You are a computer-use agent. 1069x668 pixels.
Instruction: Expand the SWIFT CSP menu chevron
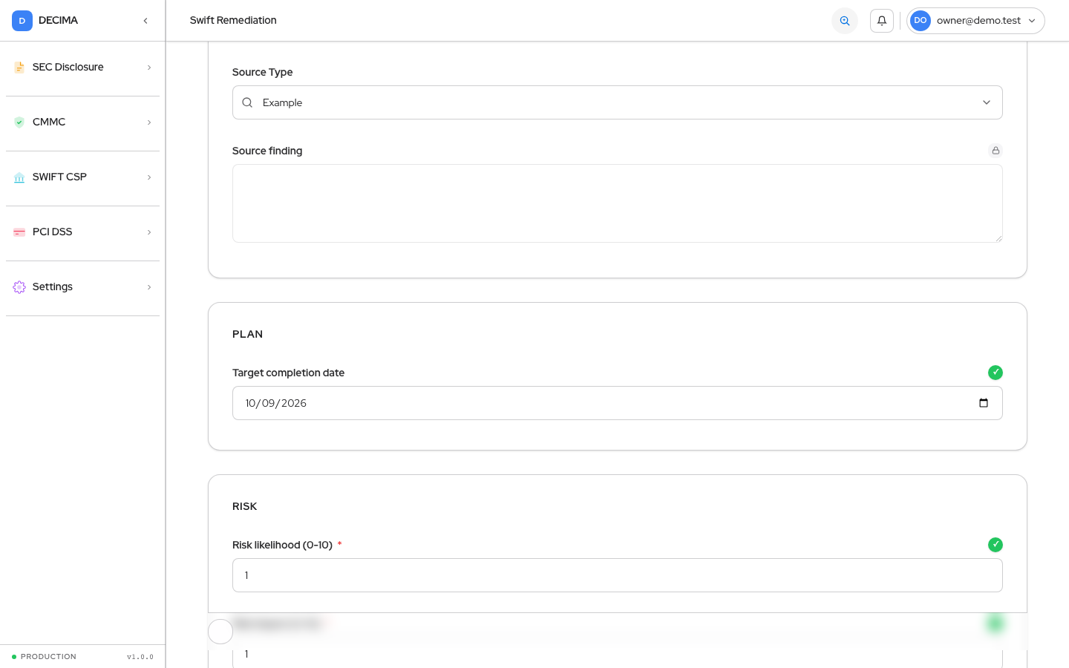point(149,177)
